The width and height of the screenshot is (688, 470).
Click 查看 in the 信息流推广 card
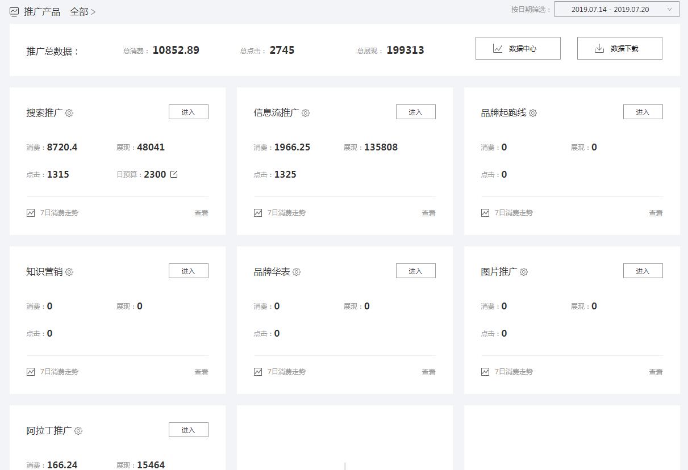coord(429,213)
